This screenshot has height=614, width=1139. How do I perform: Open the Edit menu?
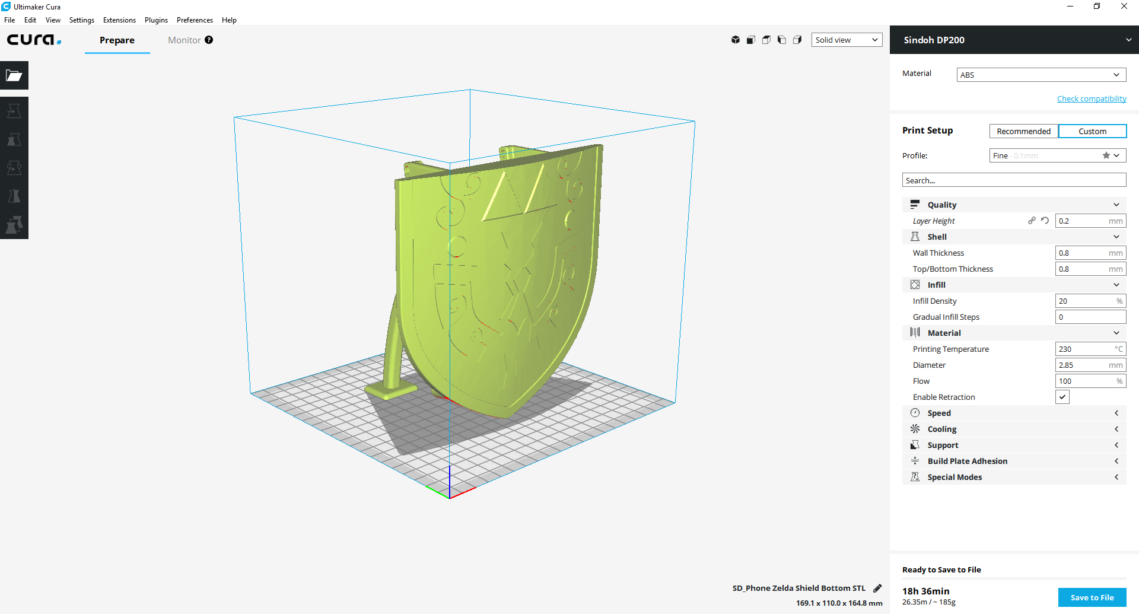[30, 20]
